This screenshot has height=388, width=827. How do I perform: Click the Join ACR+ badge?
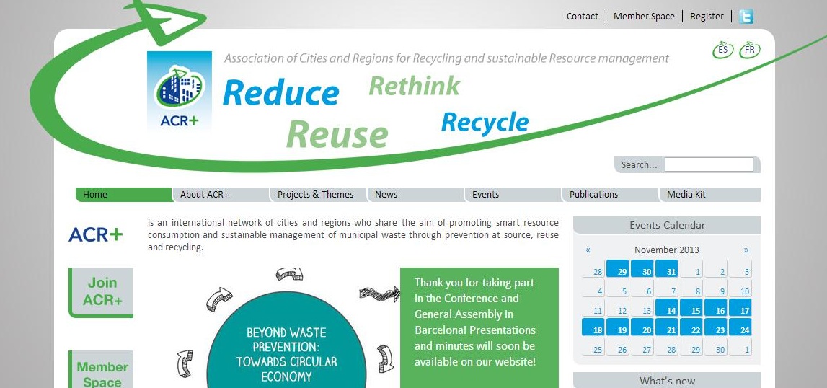(x=102, y=291)
